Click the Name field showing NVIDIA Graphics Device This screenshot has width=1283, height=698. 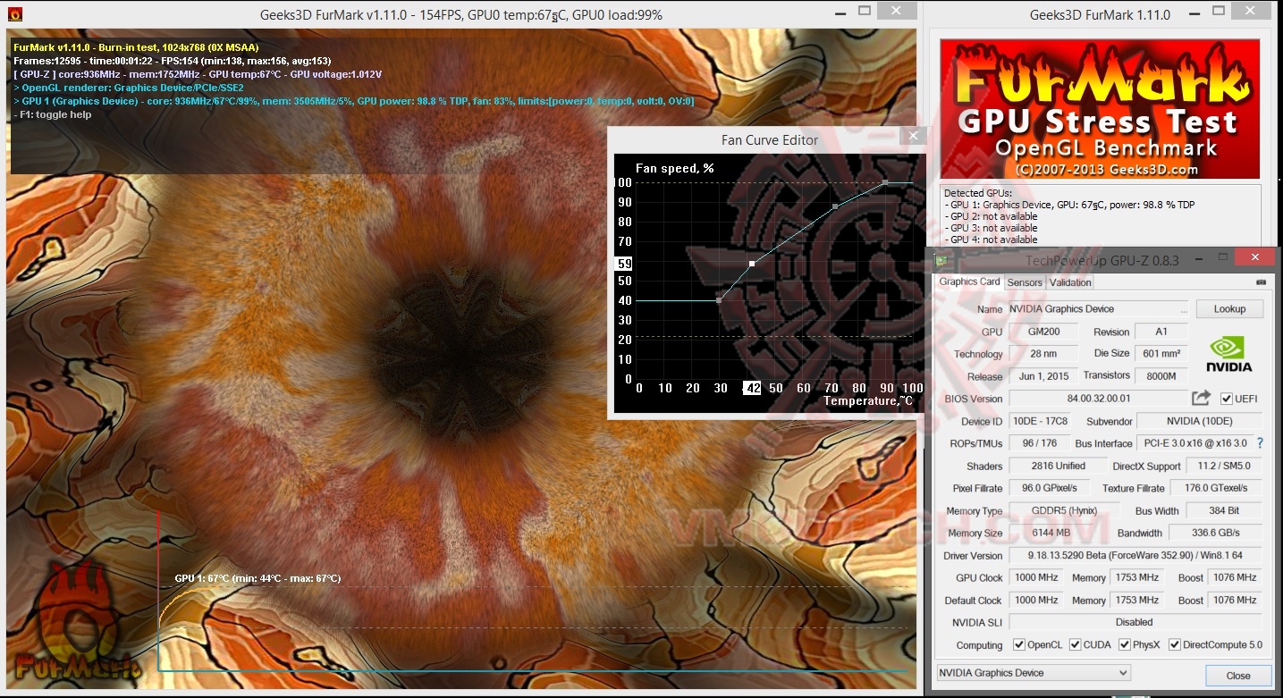coord(1098,309)
